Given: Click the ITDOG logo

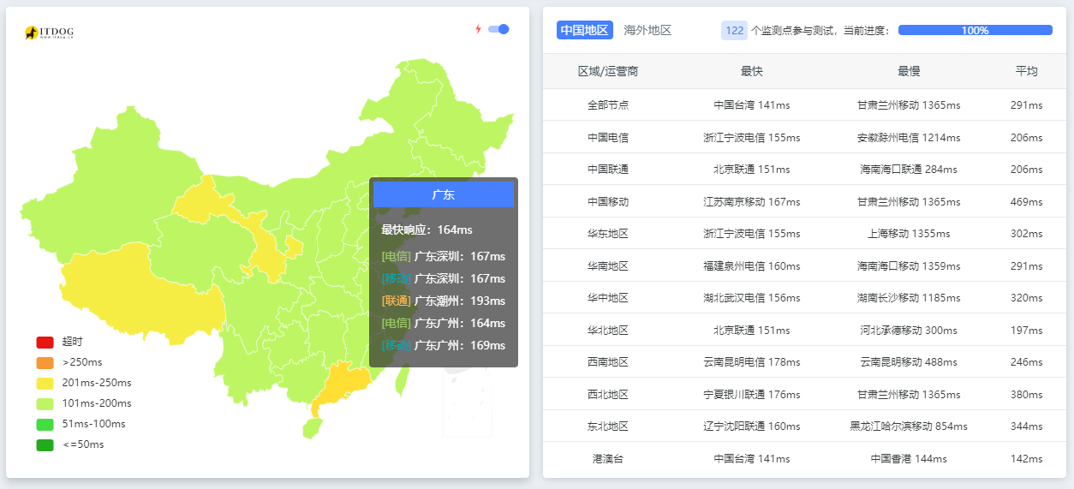Looking at the screenshot, I should coord(49,33).
